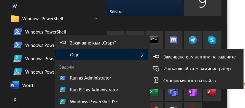Select Отвори мястото на файла
The height and width of the screenshot is (108, 245).
tap(195, 81)
